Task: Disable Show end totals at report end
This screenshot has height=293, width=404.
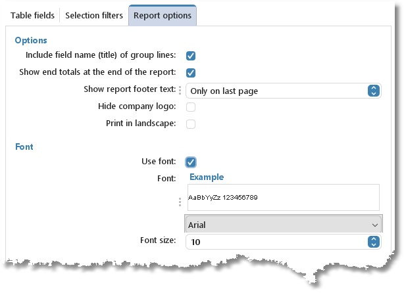Action: [191, 73]
